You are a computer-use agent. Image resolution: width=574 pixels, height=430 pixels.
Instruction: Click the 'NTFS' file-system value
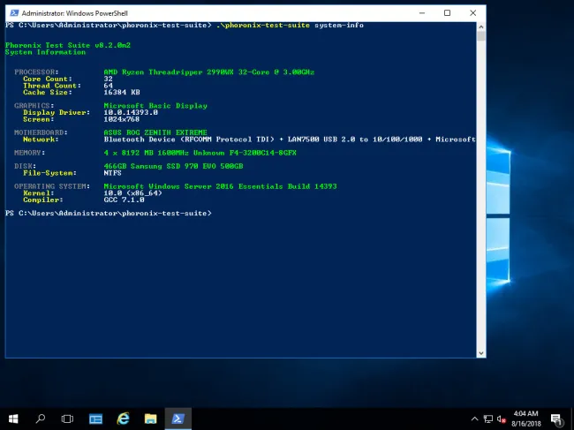point(112,173)
